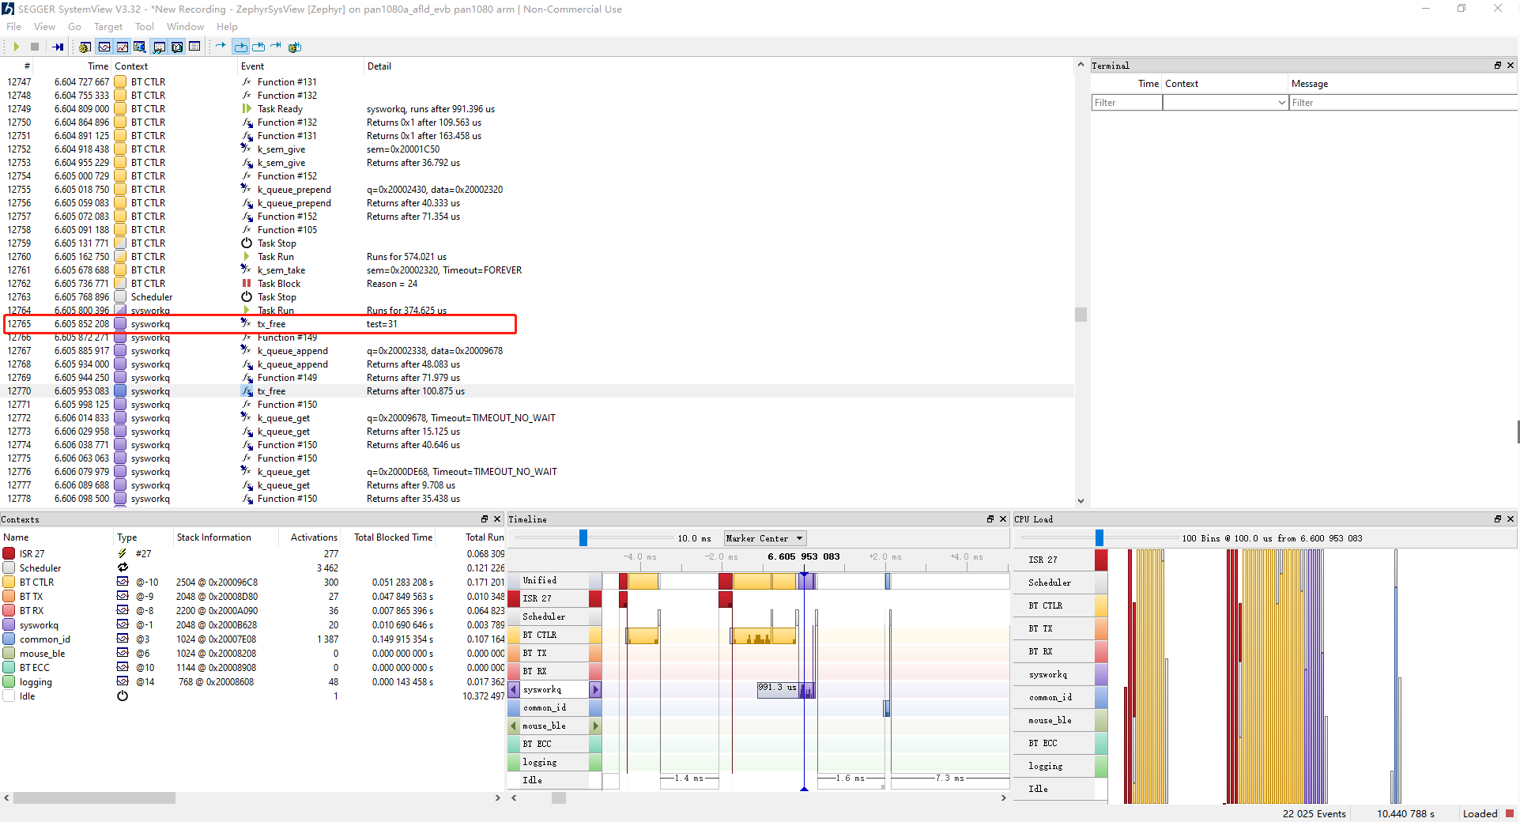Adjust the Timeline zoom slider handle
Image resolution: width=1520 pixels, height=822 pixels.
(583, 538)
